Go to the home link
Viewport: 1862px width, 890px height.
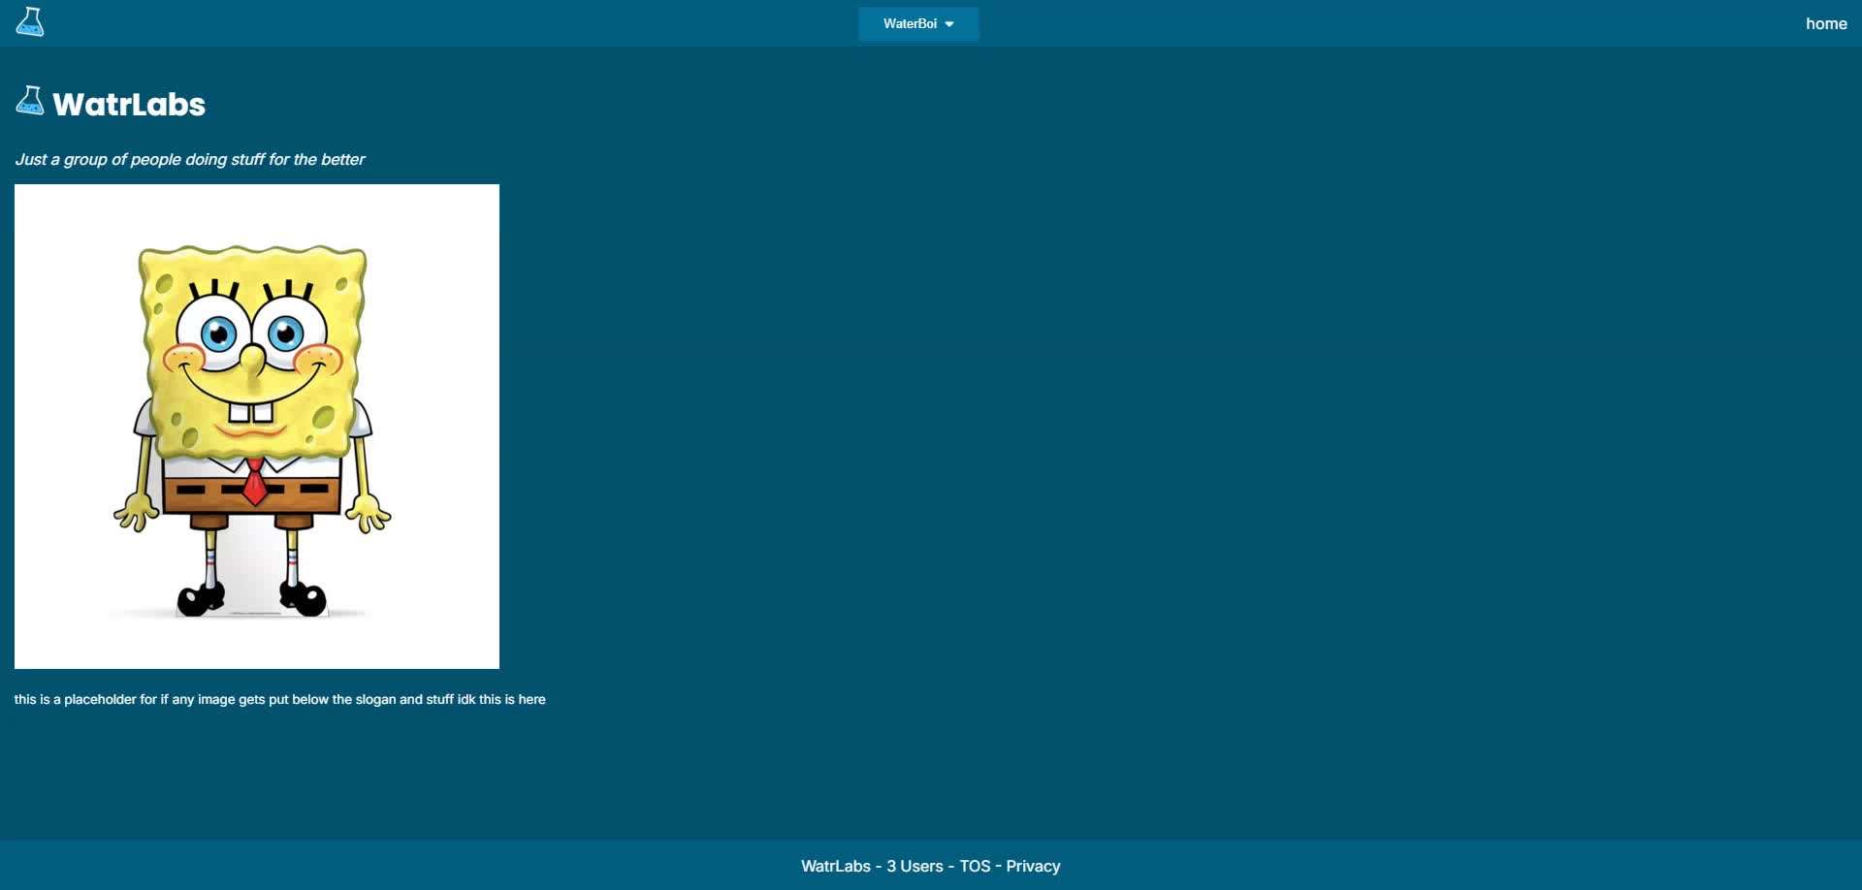pyautogui.click(x=1826, y=24)
